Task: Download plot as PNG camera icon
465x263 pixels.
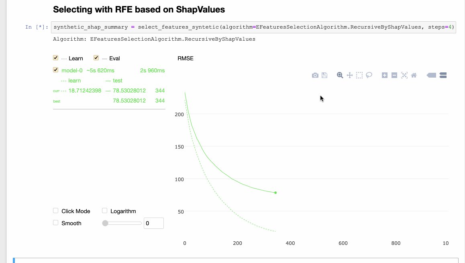Action: tap(315, 75)
